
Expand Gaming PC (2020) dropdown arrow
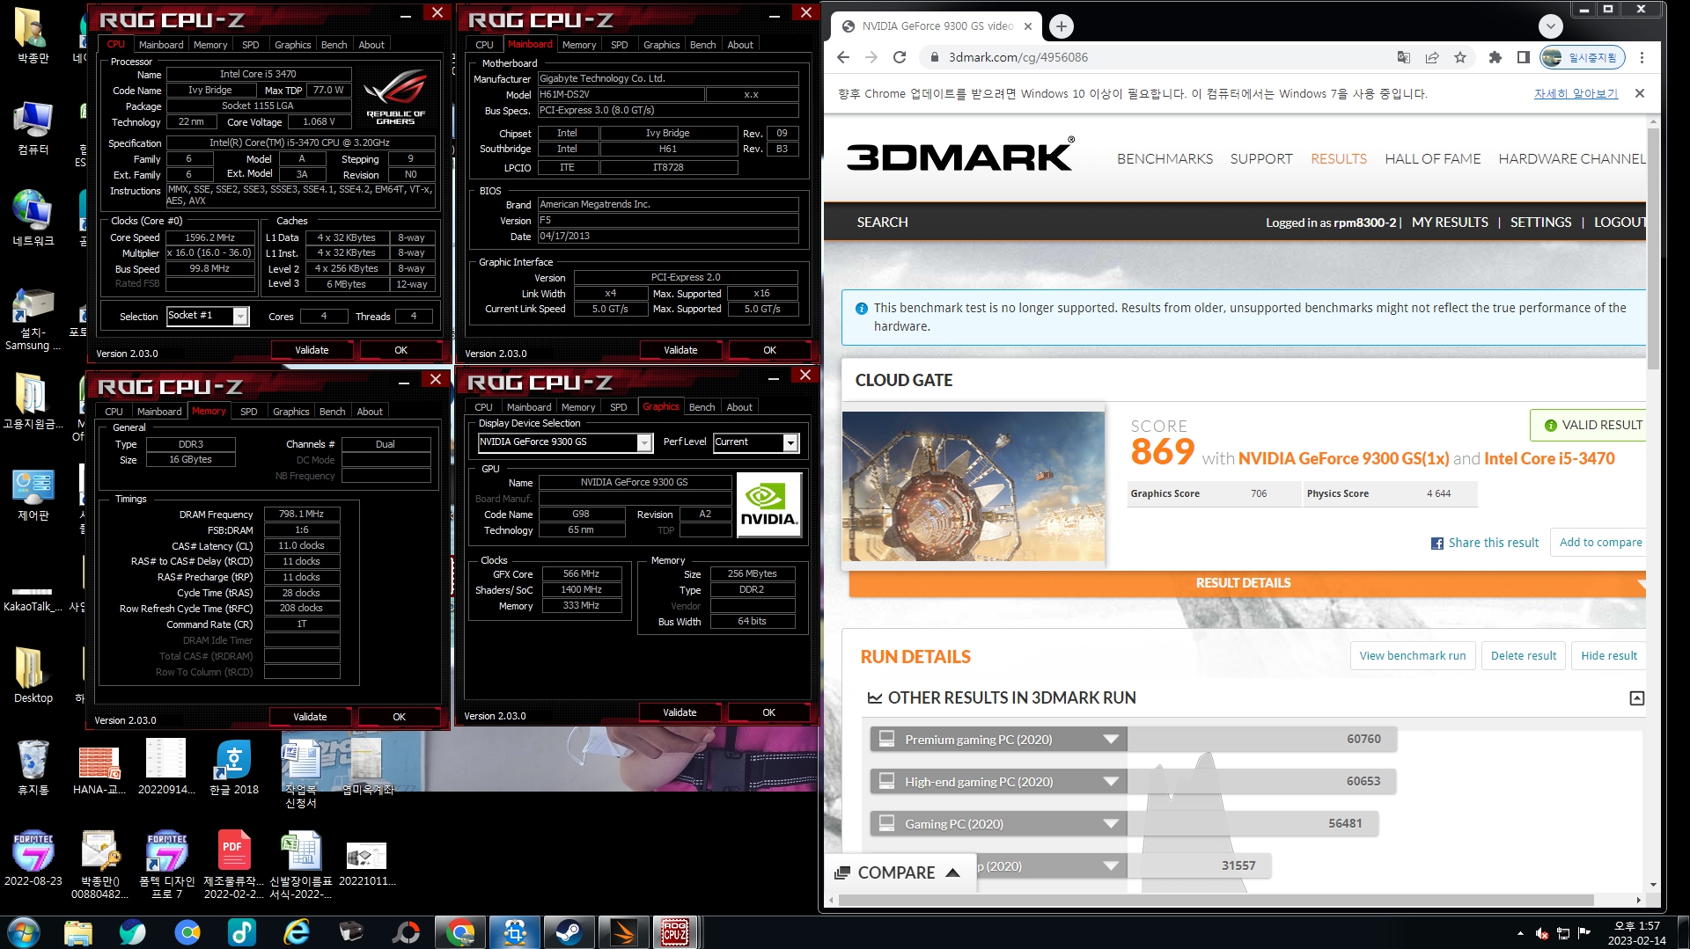pyautogui.click(x=1111, y=824)
